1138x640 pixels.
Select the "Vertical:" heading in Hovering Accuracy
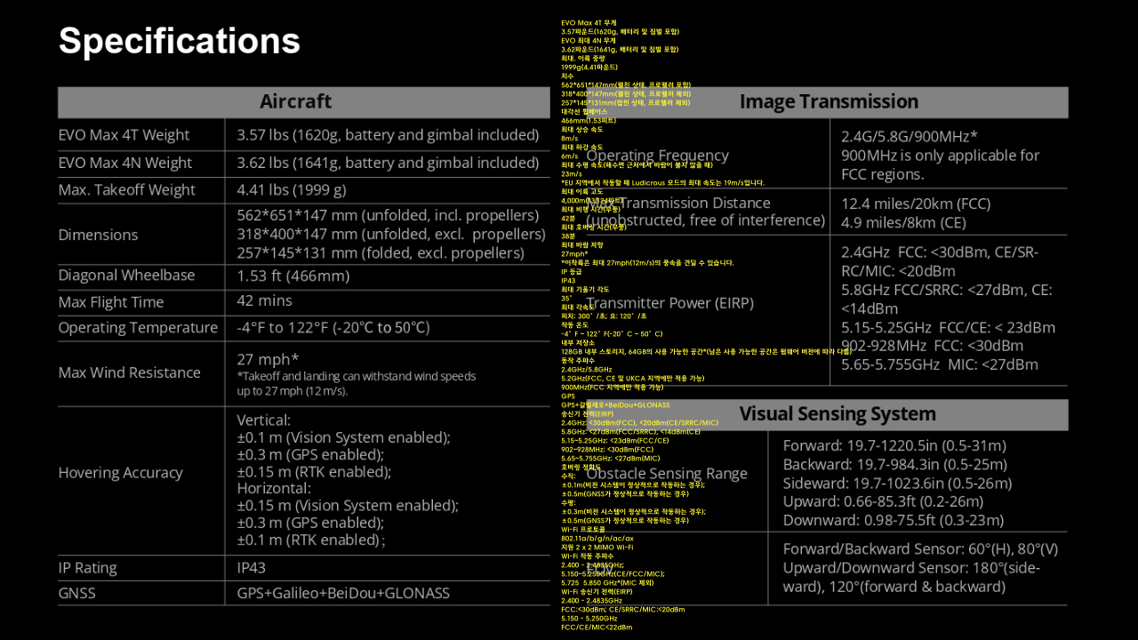[x=264, y=420]
